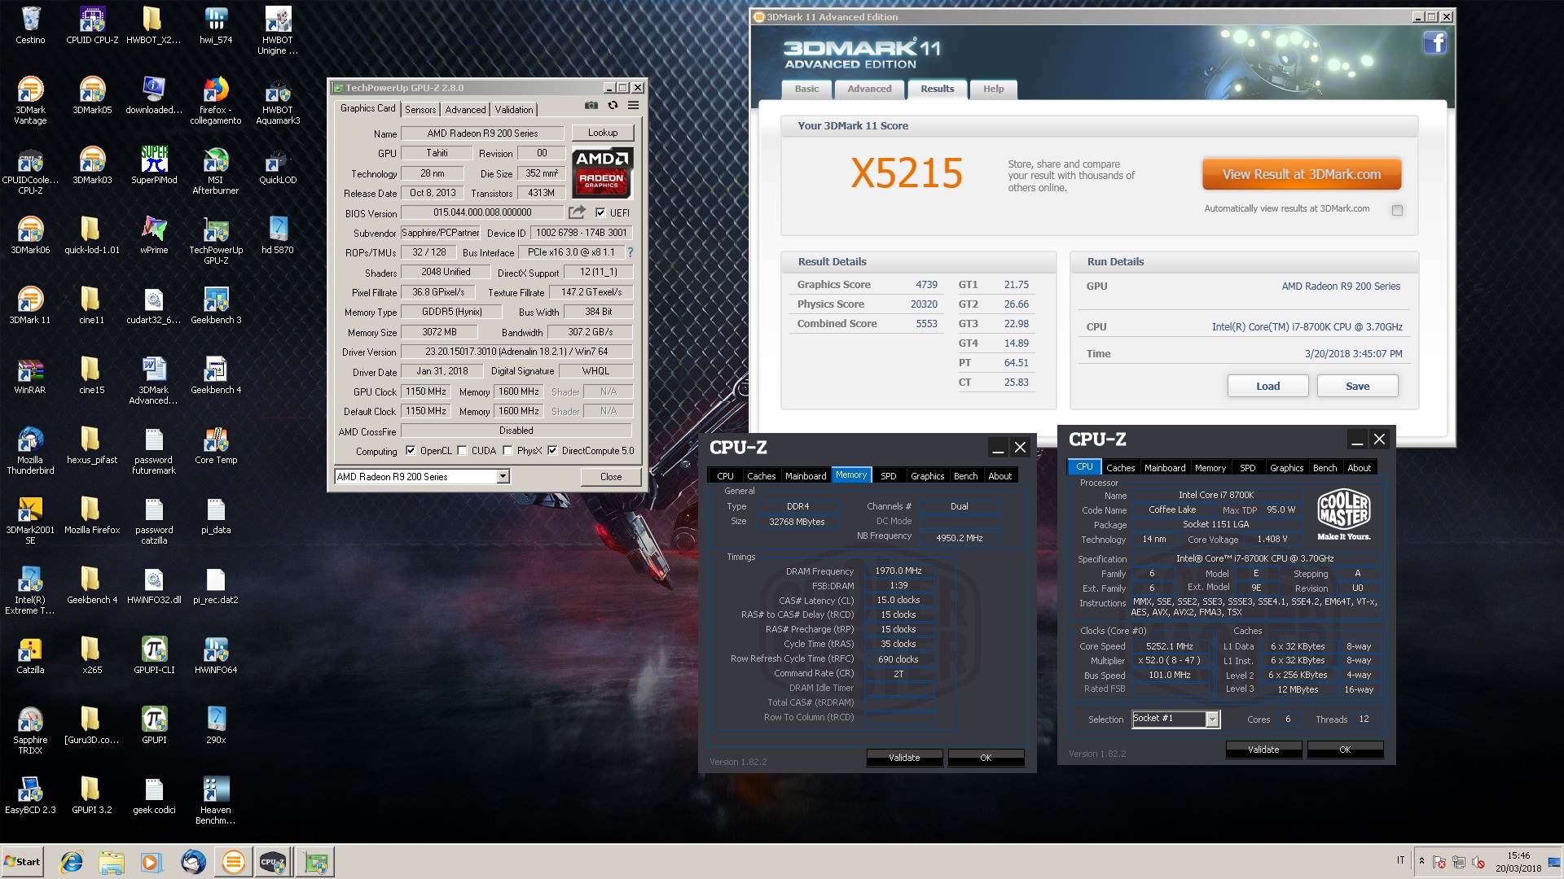Open Mainboard tab in Memory CPU-Z window
Viewport: 1564px width, 879px height.
pos(806,476)
